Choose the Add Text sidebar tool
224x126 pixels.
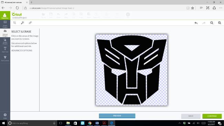point(5,50)
